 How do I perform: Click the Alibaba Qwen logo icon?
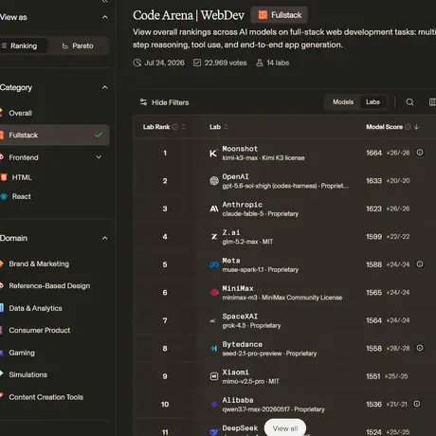tap(214, 404)
